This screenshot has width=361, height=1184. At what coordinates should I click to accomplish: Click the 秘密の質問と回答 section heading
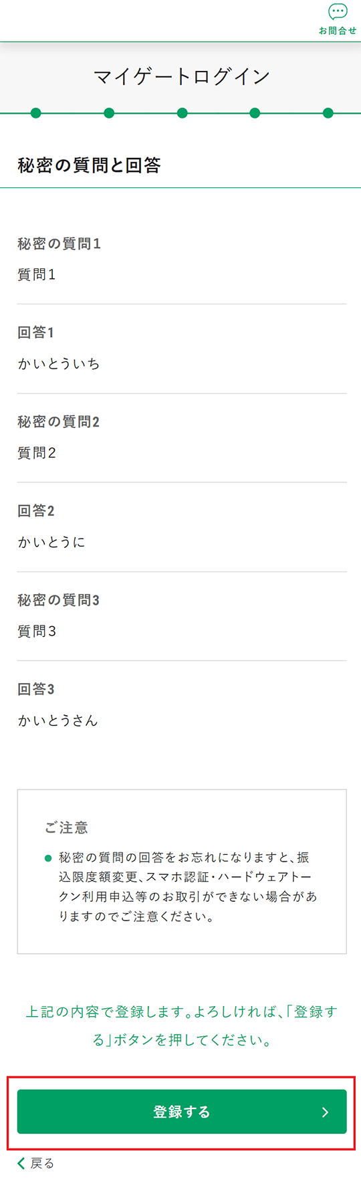tap(89, 165)
